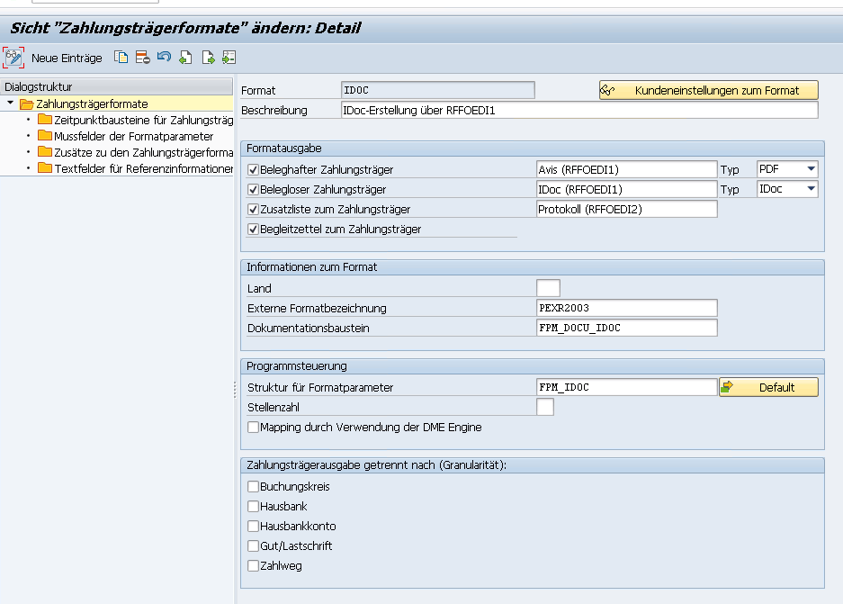Open the Mussfelder der Formatparameter folder

(133, 136)
